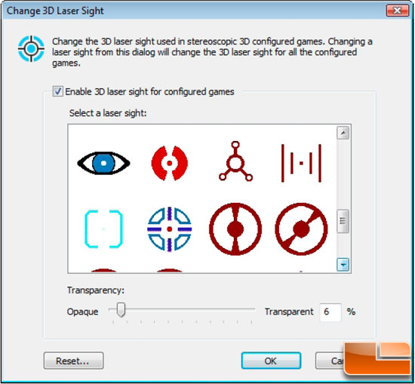415x384 pixels.
Task: Pick the dark red vertical-spoke wheel sight
Action: pos(235,229)
